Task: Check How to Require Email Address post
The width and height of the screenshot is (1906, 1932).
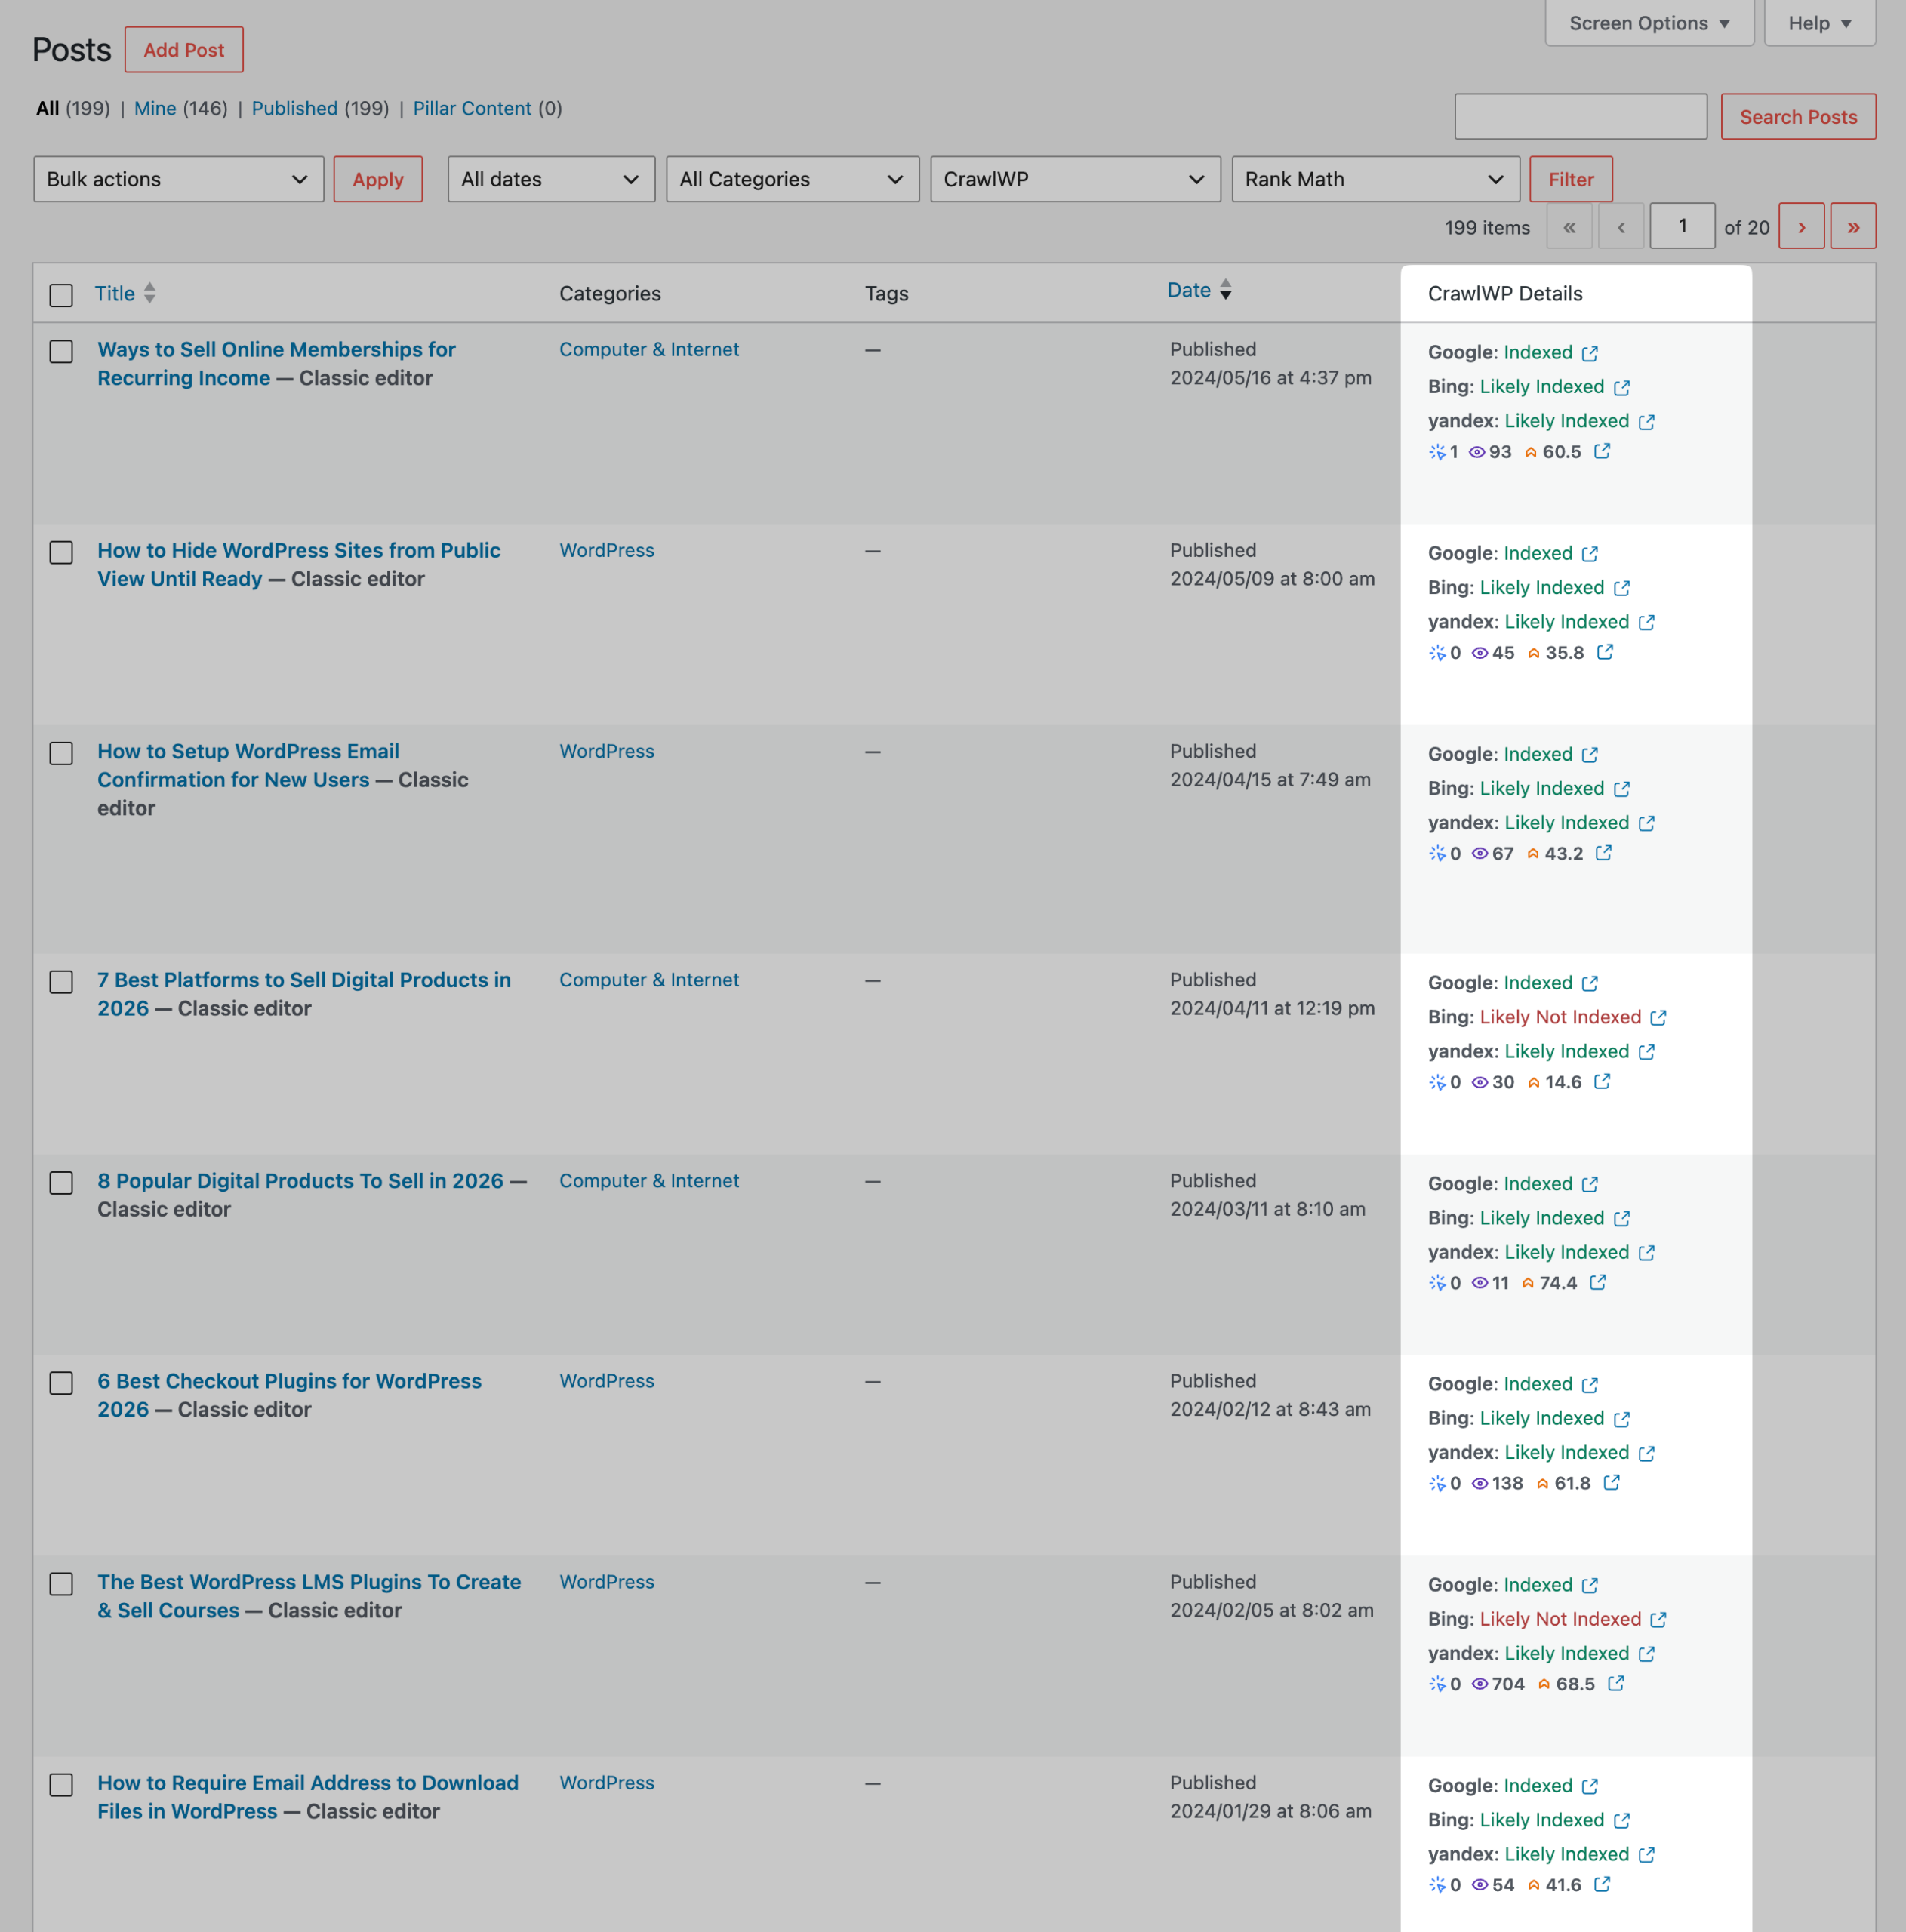Action: point(61,1785)
